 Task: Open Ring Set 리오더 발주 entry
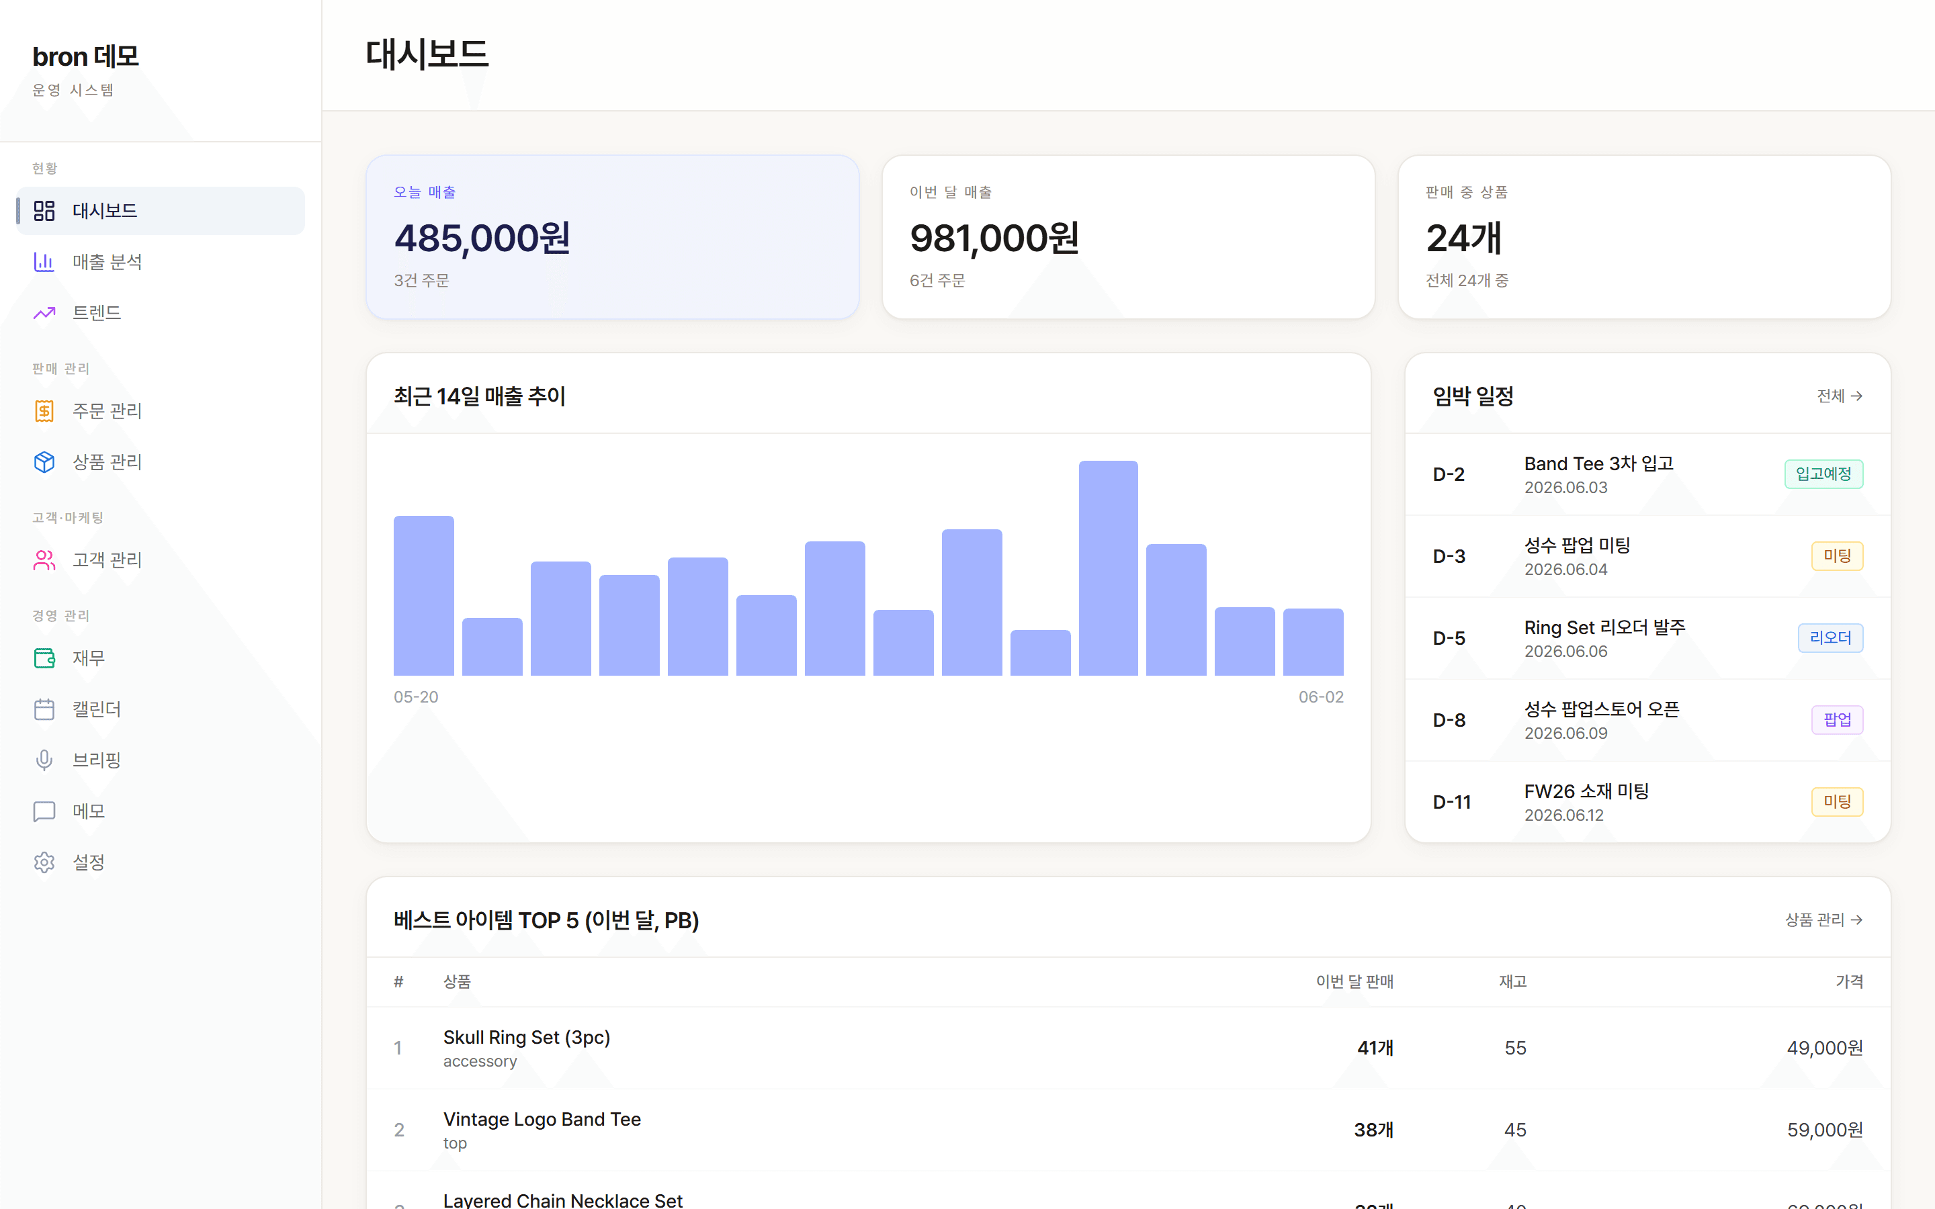coord(1648,638)
